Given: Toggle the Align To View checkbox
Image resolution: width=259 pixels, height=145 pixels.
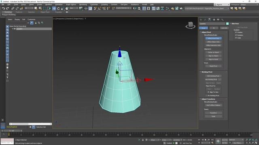Looking at the screenshot, I should 208,92.
